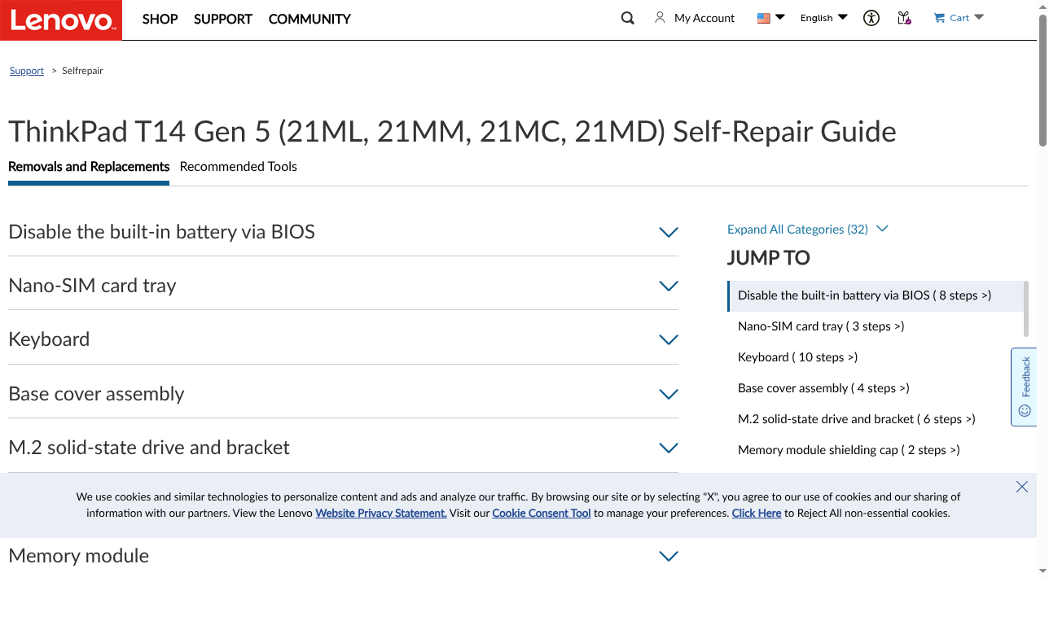
Task: Click the Lenovo logo
Action: [61, 20]
